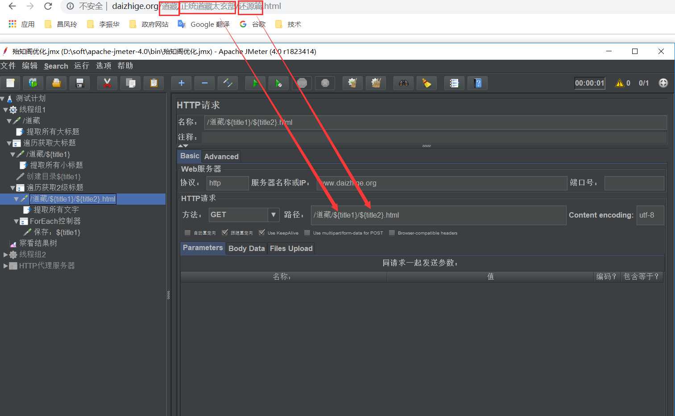
Task: Click the New test plan icon
Action: [10, 83]
